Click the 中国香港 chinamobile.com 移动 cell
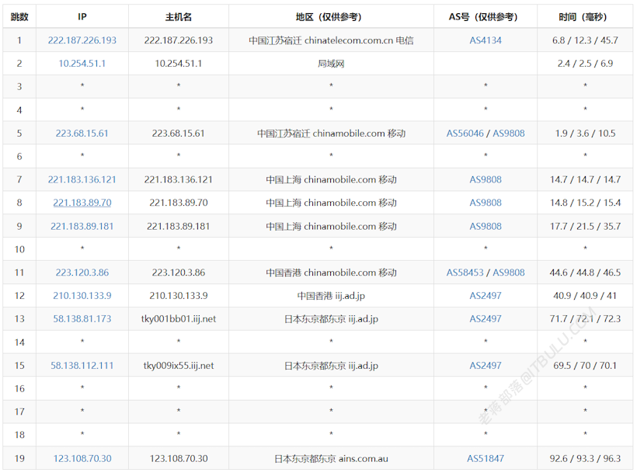 tap(331, 273)
